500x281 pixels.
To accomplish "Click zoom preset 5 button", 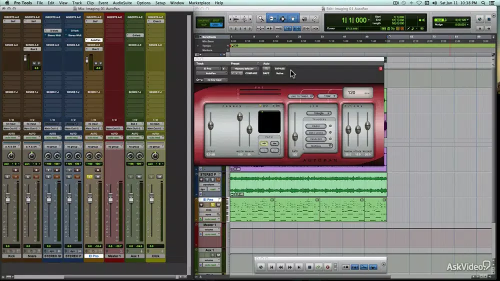I will click(249, 28).
